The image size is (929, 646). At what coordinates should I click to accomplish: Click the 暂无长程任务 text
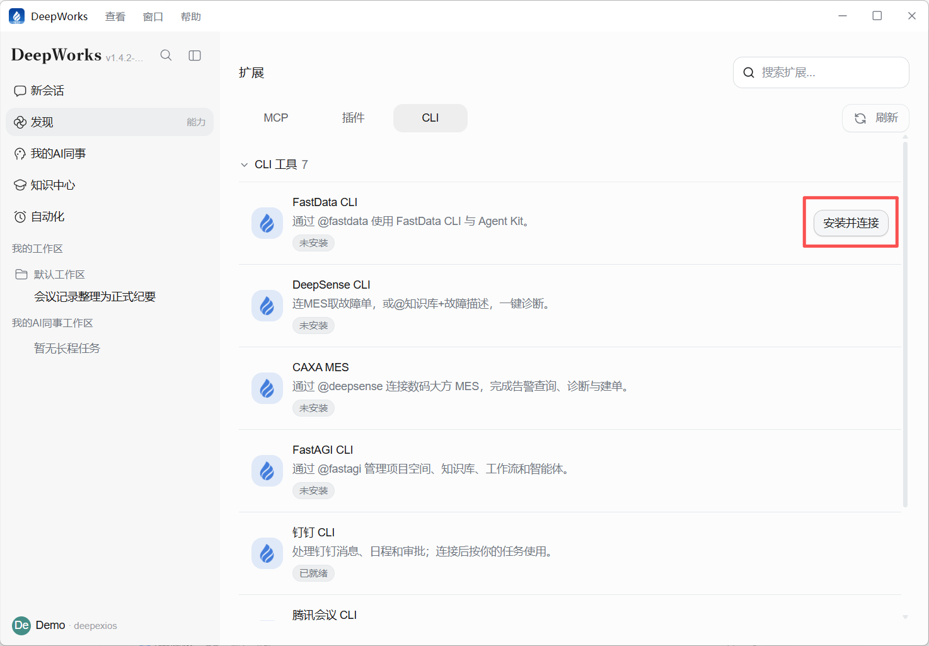pyautogui.click(x=67, y=349)
